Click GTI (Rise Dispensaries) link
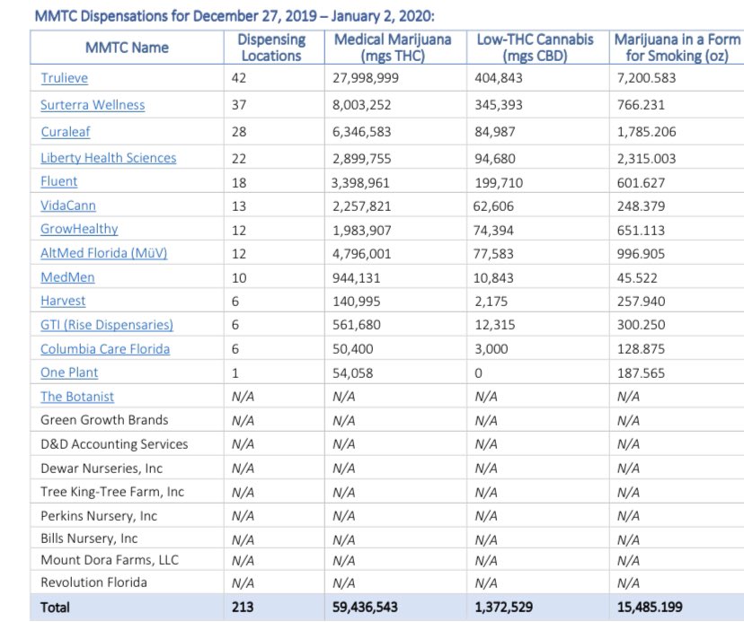 106,325
